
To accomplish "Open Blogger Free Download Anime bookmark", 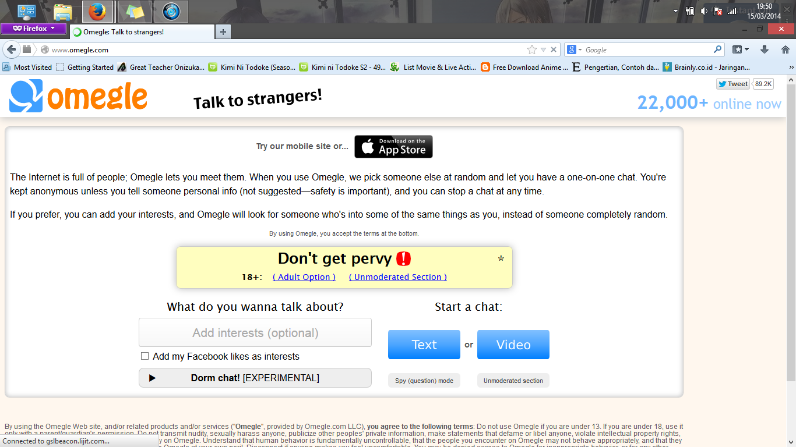I will tap(524, 67).
